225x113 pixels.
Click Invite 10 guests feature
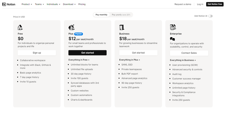(28, 82)
